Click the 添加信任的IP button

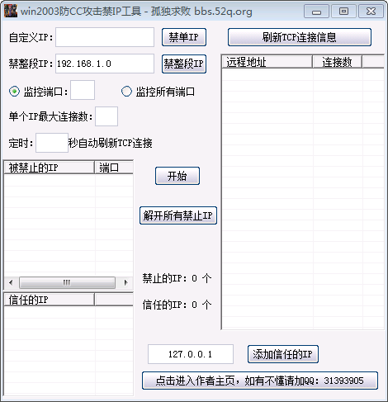[283, 354]
